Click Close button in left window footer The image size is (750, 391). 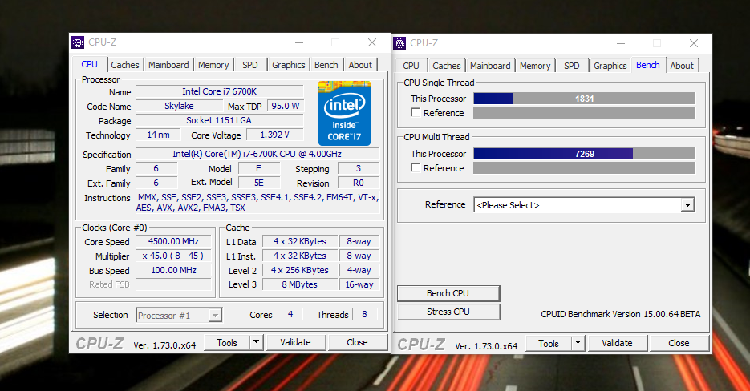click(x=357, y=342)
